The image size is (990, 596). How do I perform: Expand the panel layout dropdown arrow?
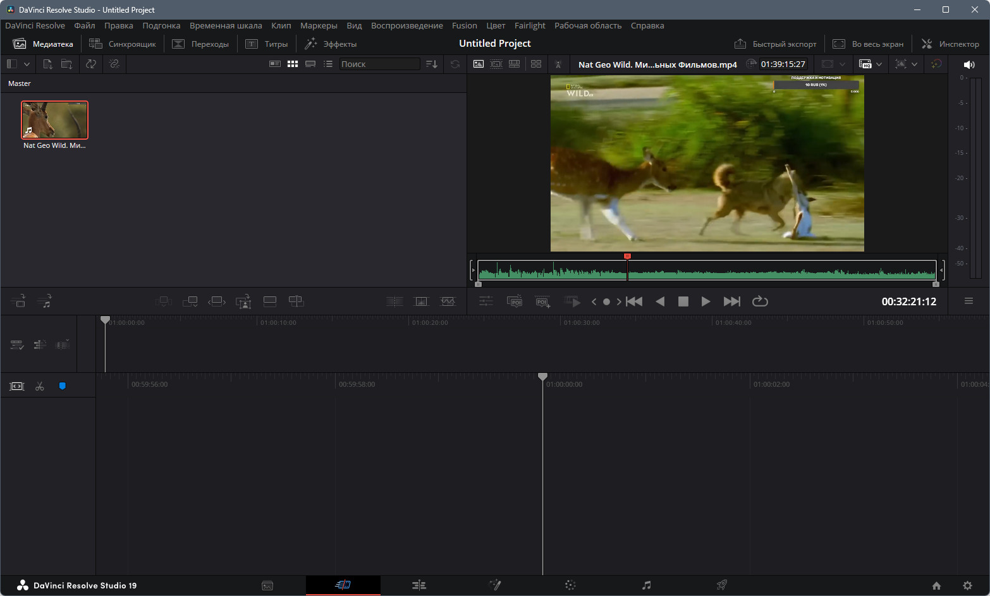(x=27, y=64)
